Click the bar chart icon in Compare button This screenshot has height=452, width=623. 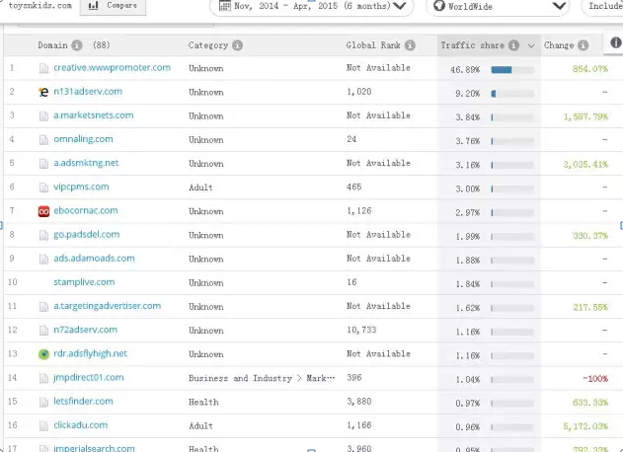[94, 6]
